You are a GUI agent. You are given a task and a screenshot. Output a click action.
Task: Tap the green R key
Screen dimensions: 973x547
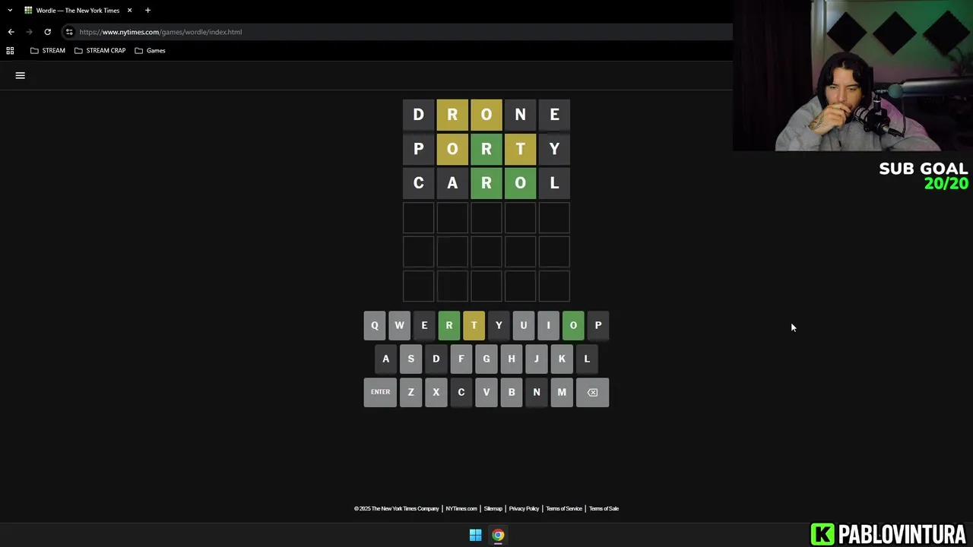pyautogui.click(x=448, y=325)
